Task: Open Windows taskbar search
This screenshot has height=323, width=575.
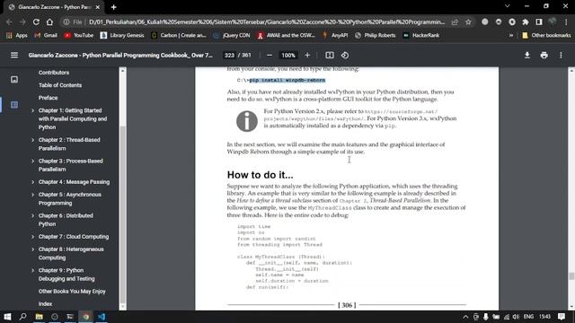Action: click(22, 317)
